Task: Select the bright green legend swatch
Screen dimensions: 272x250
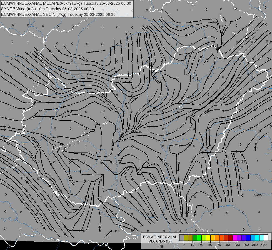Action: 199,238
